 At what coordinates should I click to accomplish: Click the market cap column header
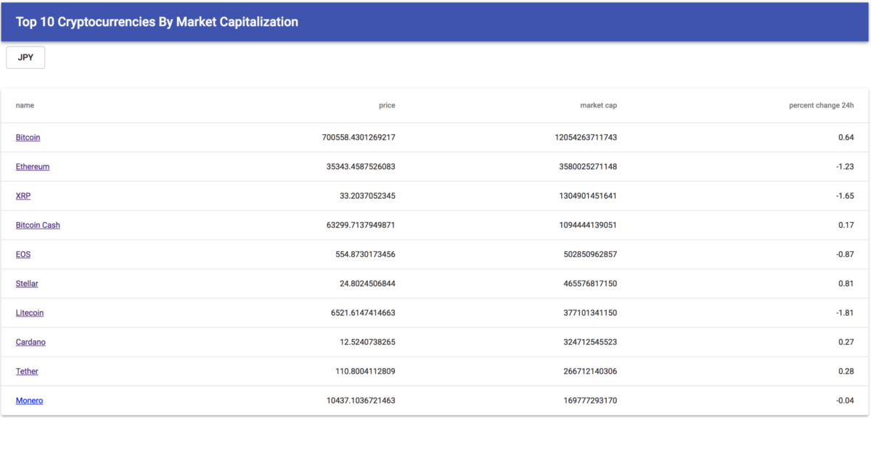598,105
